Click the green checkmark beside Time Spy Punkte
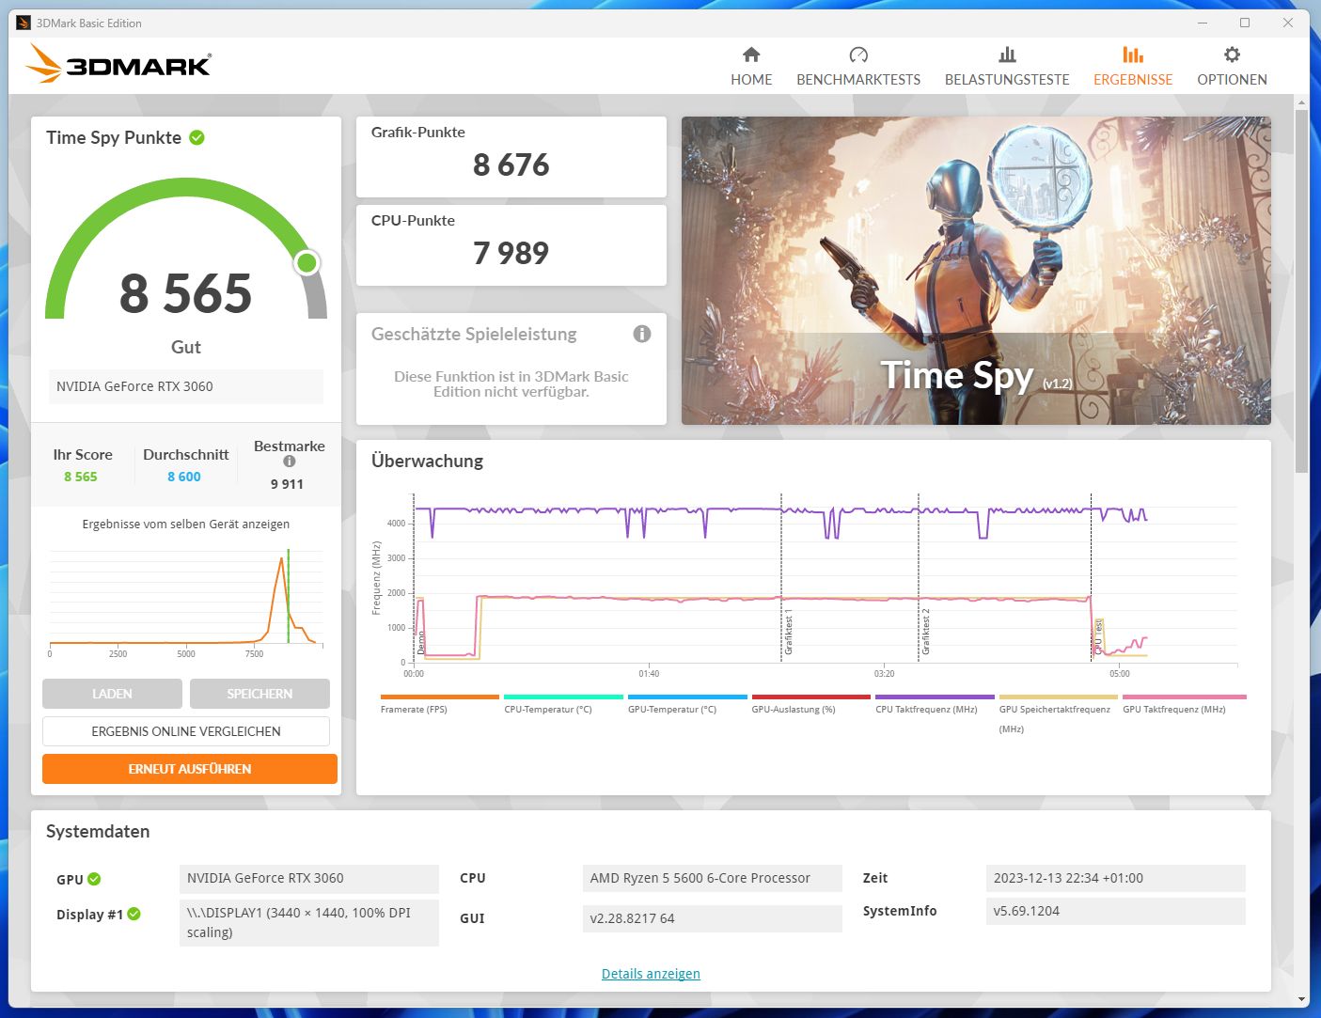 (197, 137)
